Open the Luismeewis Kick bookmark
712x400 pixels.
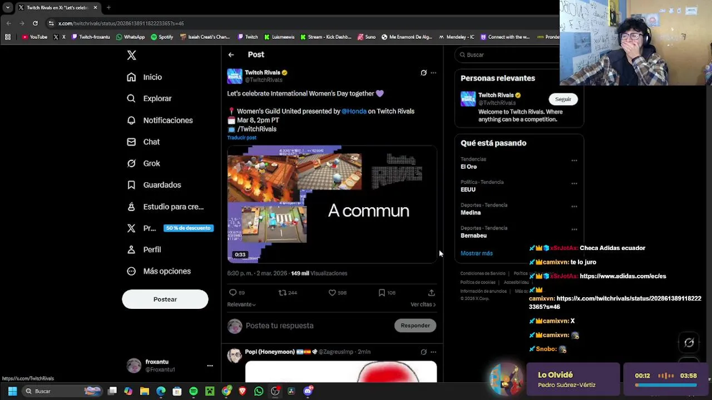(279, 37)
